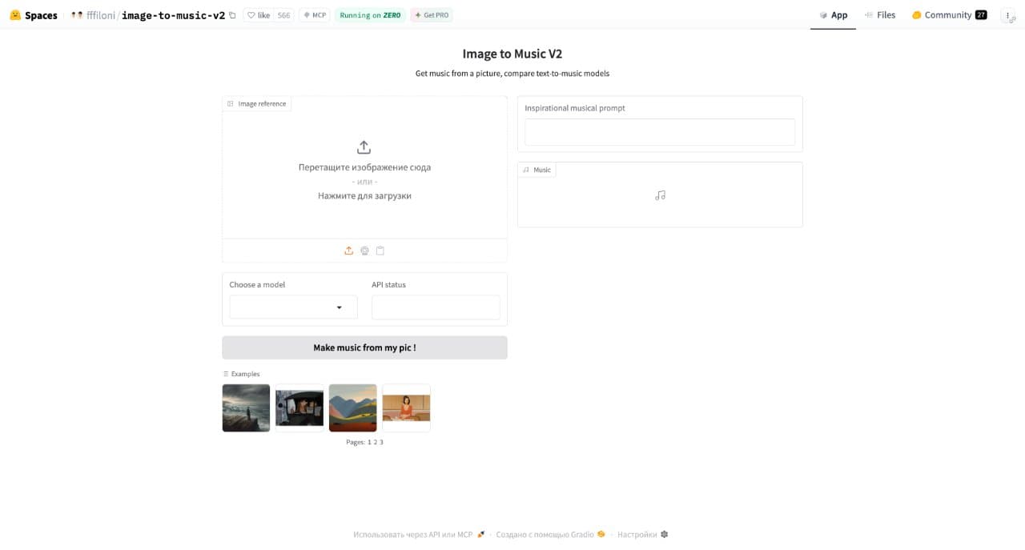This screenshot has height=550, width=1025.
Task: Select the colorful mountains example image
Action: [x=353, y=408]
